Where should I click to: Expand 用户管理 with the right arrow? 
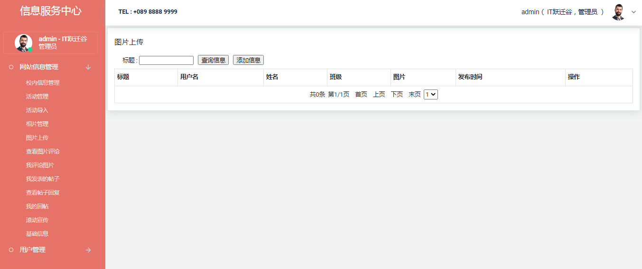coord(88,250)
